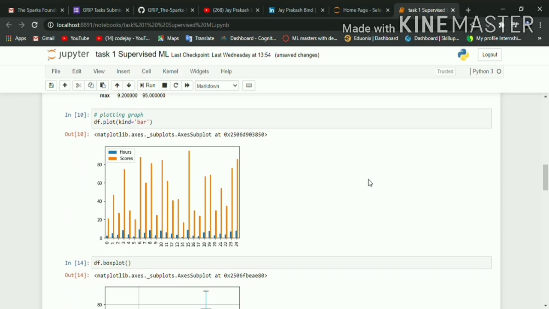This screenshot has width=549, height=309.
Task: Open Apps bookmark grid icon
Action: pyautogui.click(x=15, y=39)
